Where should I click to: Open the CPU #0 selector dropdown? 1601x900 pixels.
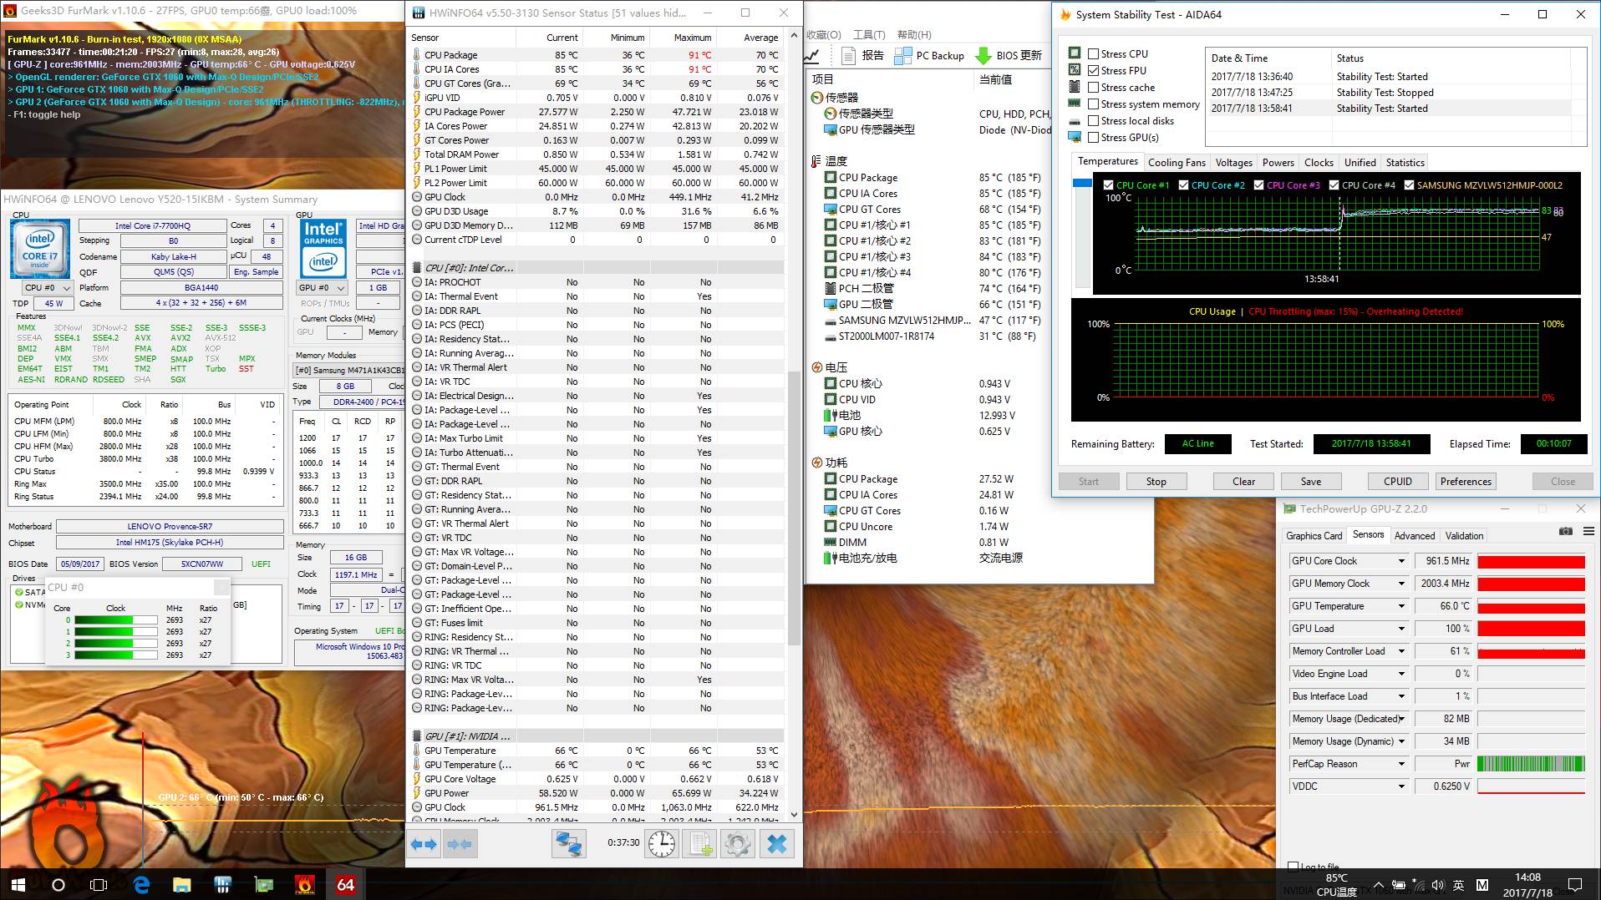coord(49,287)
